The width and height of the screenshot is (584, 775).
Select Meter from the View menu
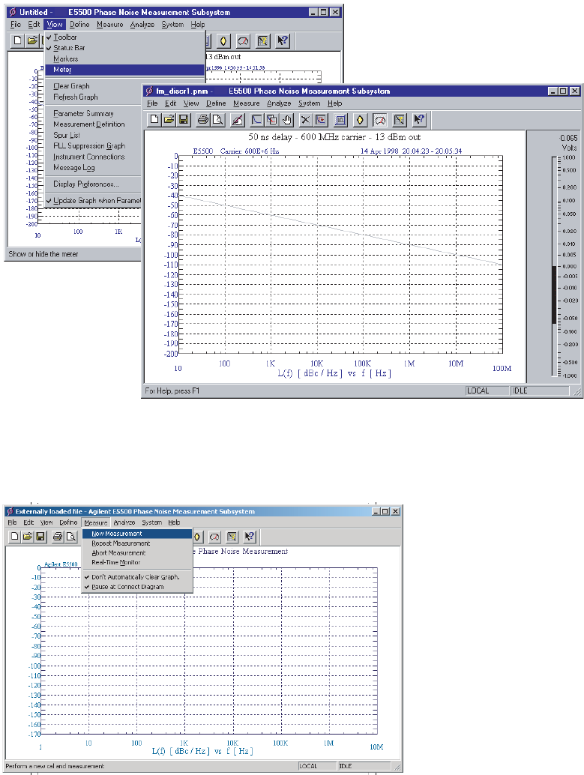pyautogui.click(x=62, y=70)
